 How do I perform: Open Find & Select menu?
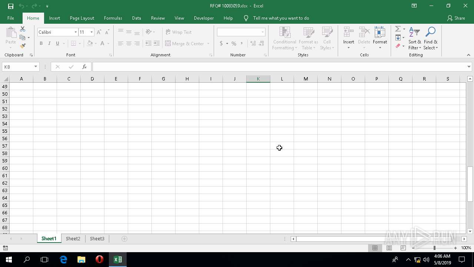point(431,38)
